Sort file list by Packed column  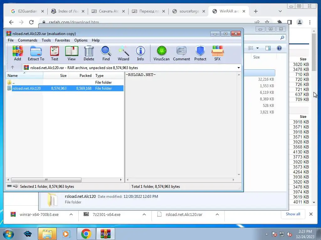81,75
